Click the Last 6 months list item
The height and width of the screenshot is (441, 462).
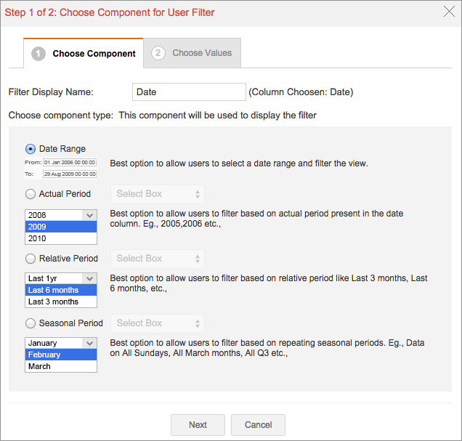(60, 290)
